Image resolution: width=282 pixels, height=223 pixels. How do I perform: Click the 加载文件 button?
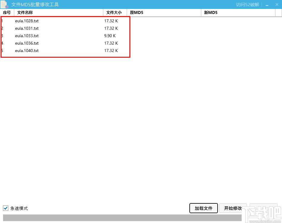(x=204, y=208)
